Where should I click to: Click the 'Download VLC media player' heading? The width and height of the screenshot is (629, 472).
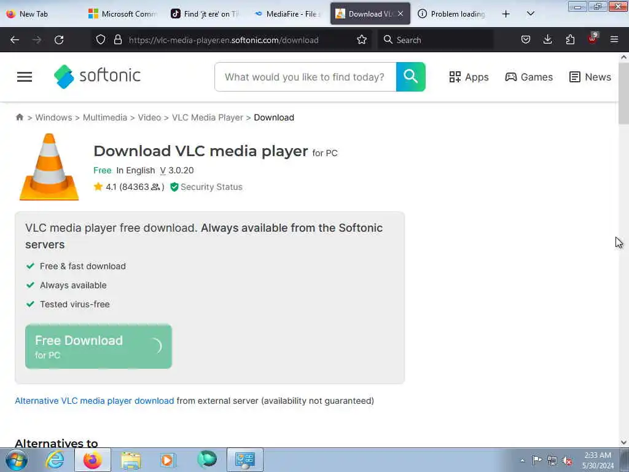click(201, 151)
